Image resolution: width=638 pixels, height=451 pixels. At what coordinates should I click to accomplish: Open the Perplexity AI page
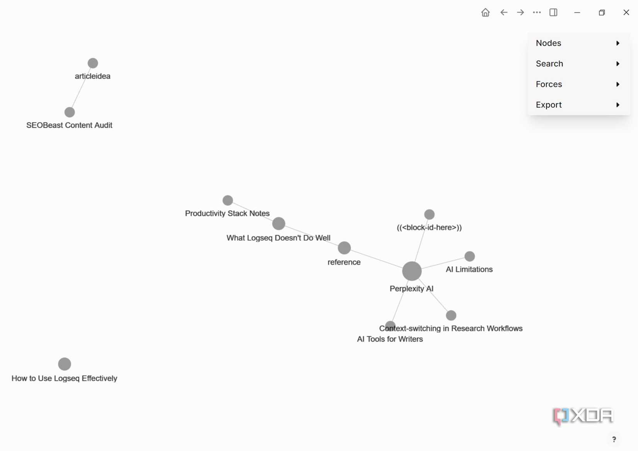tap(411, 271)
